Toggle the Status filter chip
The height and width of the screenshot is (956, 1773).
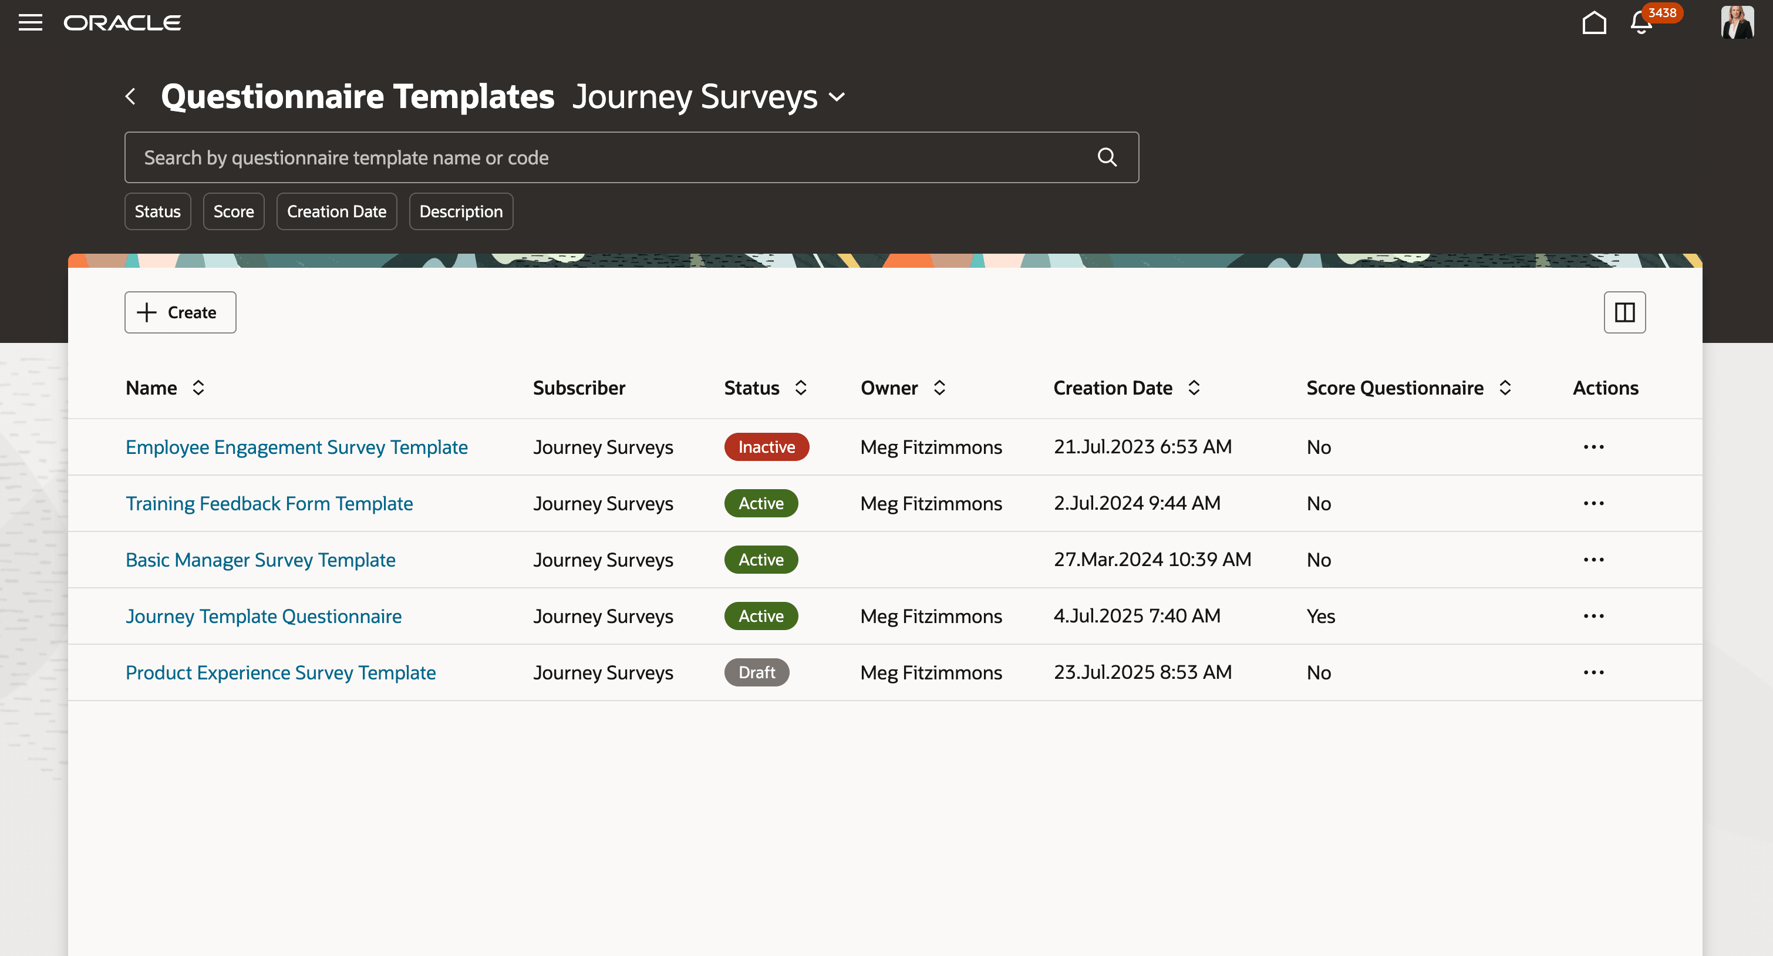(x=157, y=211)
